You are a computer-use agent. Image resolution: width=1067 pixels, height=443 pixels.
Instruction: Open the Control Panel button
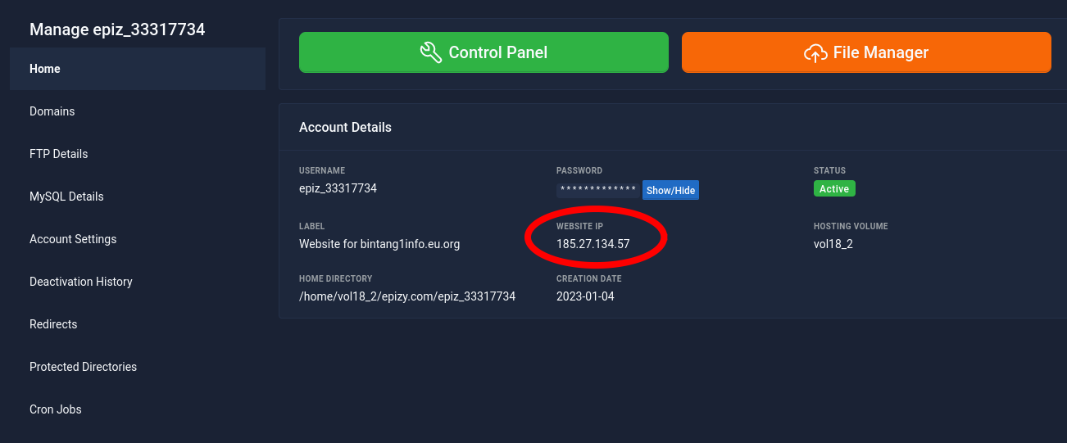point(484,52)
